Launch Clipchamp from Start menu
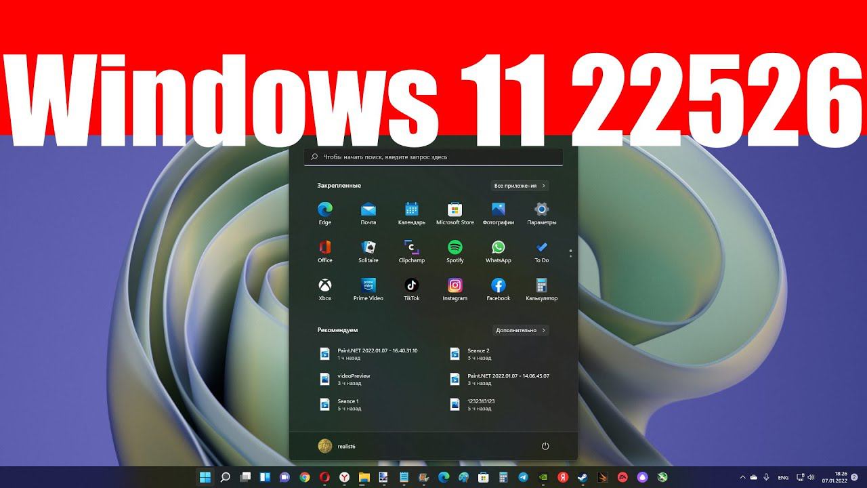 pos(412,251)
